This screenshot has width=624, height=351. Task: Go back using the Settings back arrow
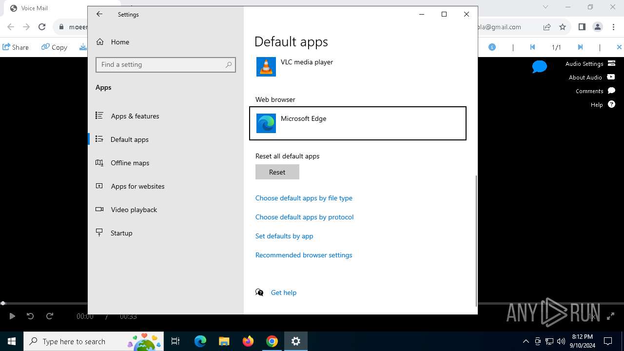tap(99, 14)
